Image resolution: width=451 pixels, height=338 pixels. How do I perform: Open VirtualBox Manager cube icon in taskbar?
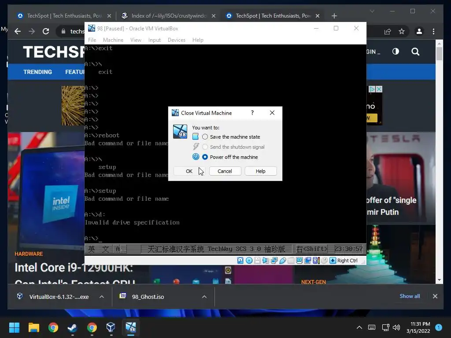(111, 327)
